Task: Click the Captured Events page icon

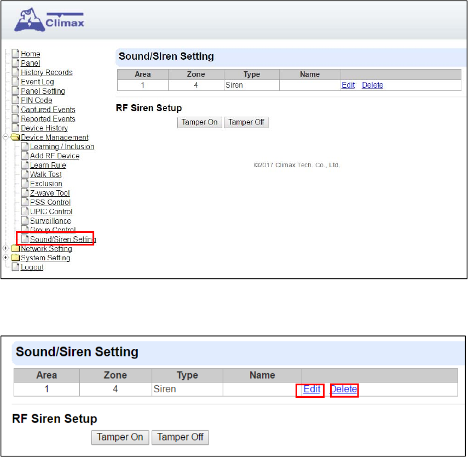Action: click(x=15, y=109)
